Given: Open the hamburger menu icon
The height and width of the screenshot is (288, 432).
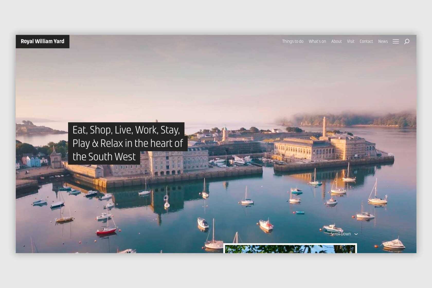Looking at the screenshot, I should point(395,41).
